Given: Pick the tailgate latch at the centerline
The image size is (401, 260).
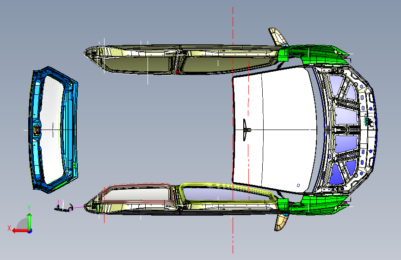Looking at the screenshot, I should tap(37, 130).
